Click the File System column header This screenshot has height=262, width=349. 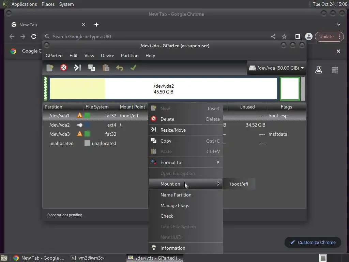tap(101, 107)
